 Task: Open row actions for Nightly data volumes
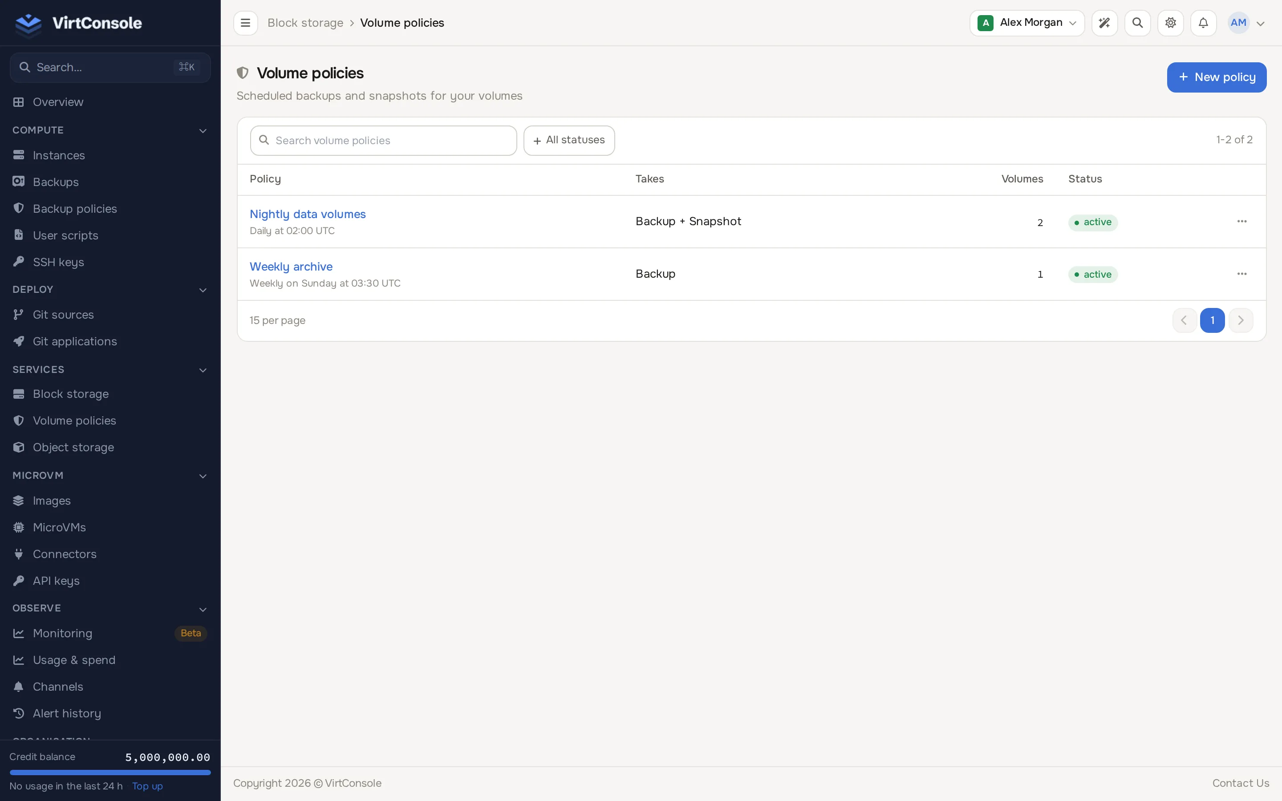1242,222
